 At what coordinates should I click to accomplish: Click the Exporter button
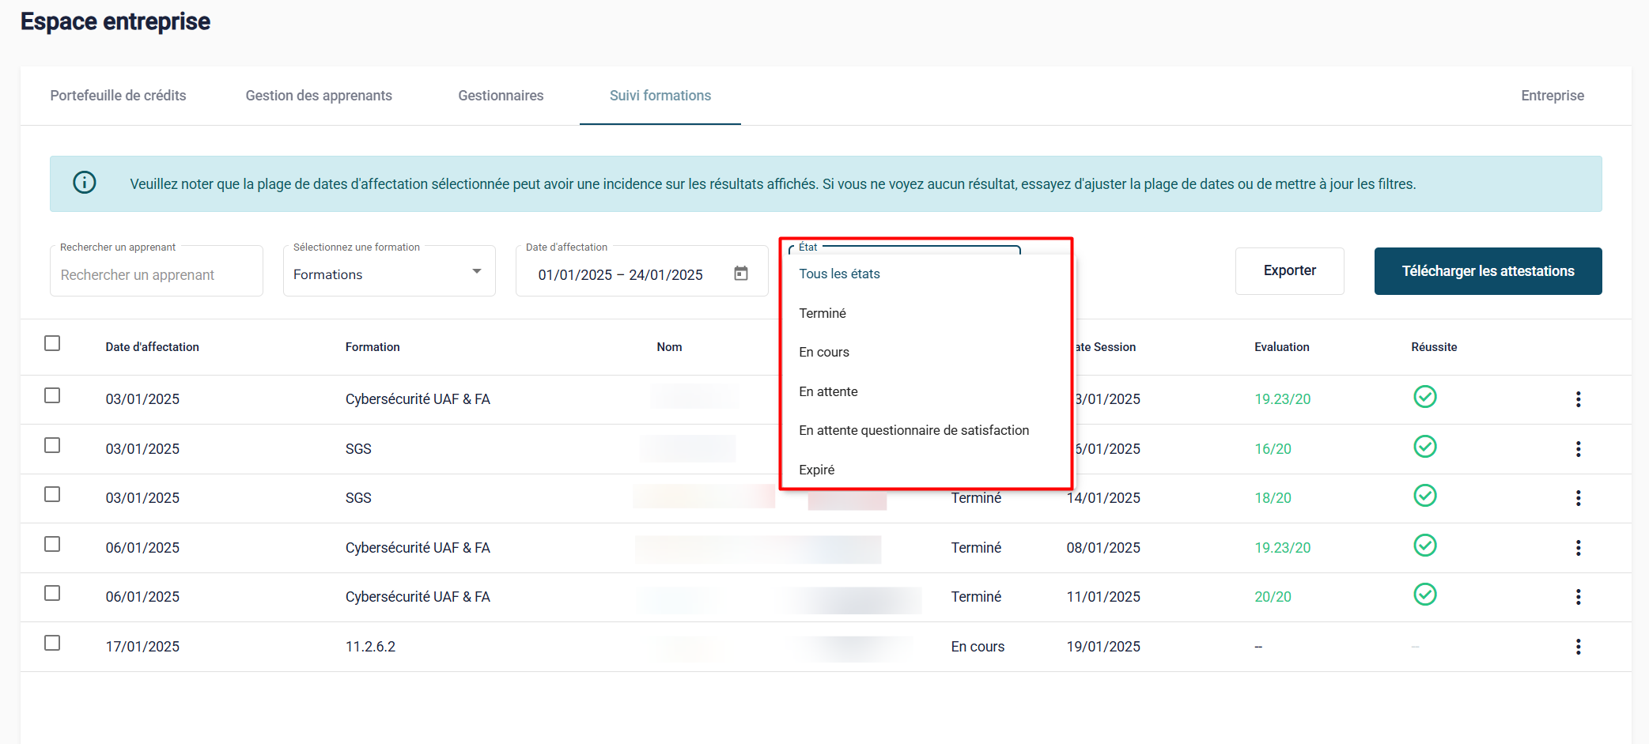point(1289,270)
